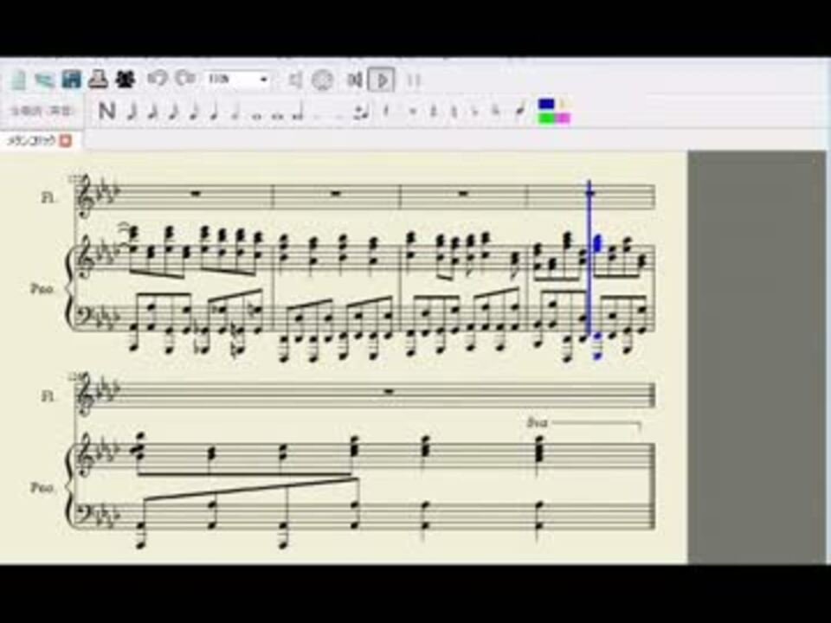831x623 pixels.
Task: Open the zoom level dropdown
Action: pos(237,80)
